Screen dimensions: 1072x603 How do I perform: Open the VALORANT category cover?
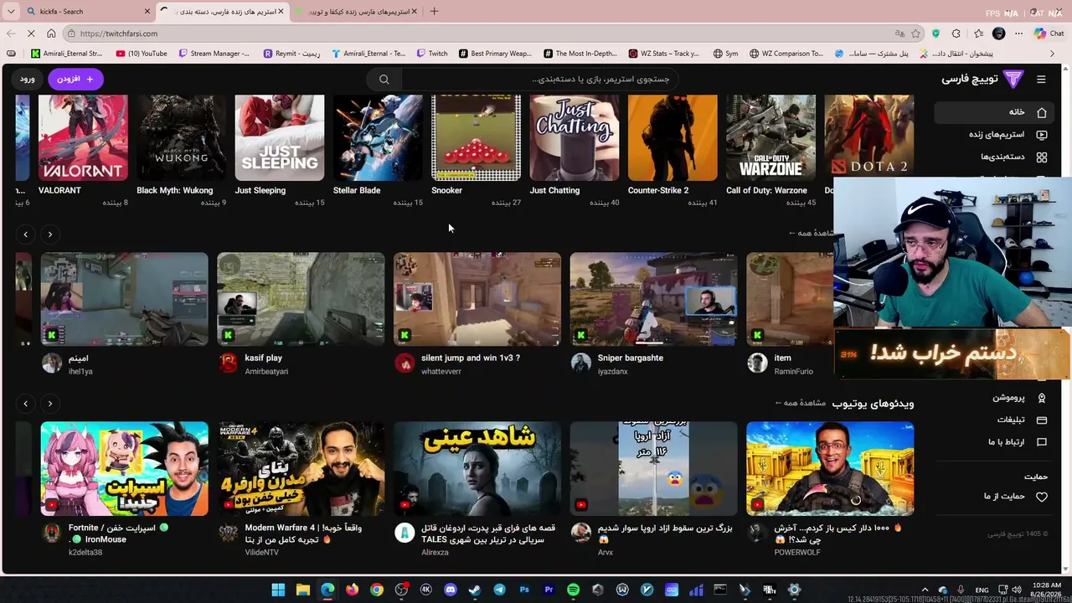(x=83, y=137)
